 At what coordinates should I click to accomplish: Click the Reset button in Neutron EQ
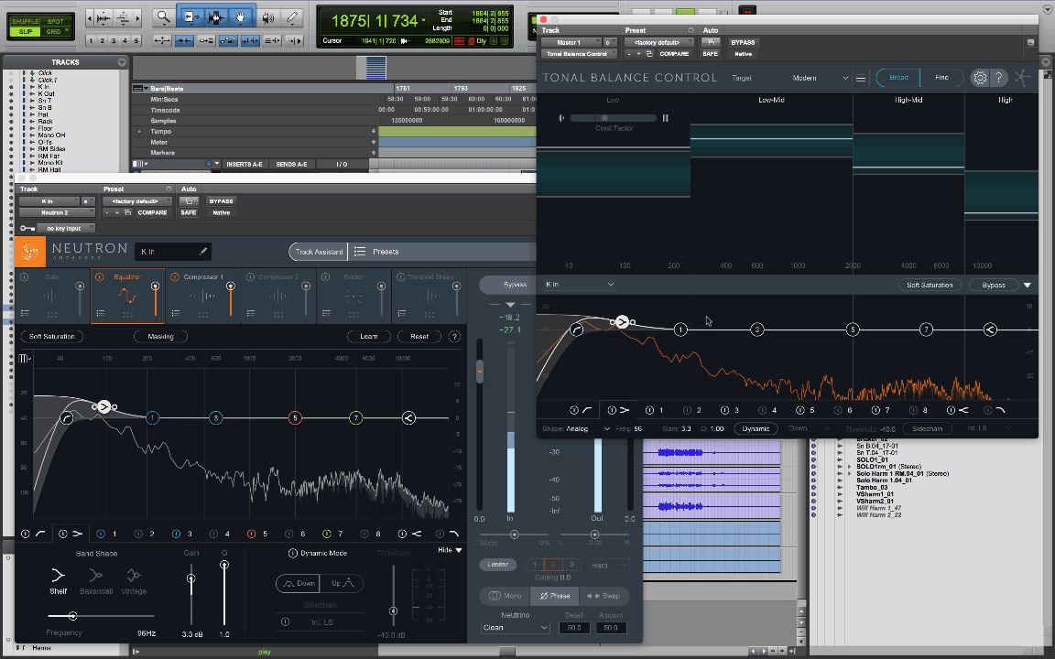point(419,336)
